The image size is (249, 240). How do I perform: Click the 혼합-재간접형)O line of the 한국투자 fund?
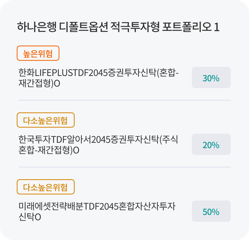(x=49, y=150)
